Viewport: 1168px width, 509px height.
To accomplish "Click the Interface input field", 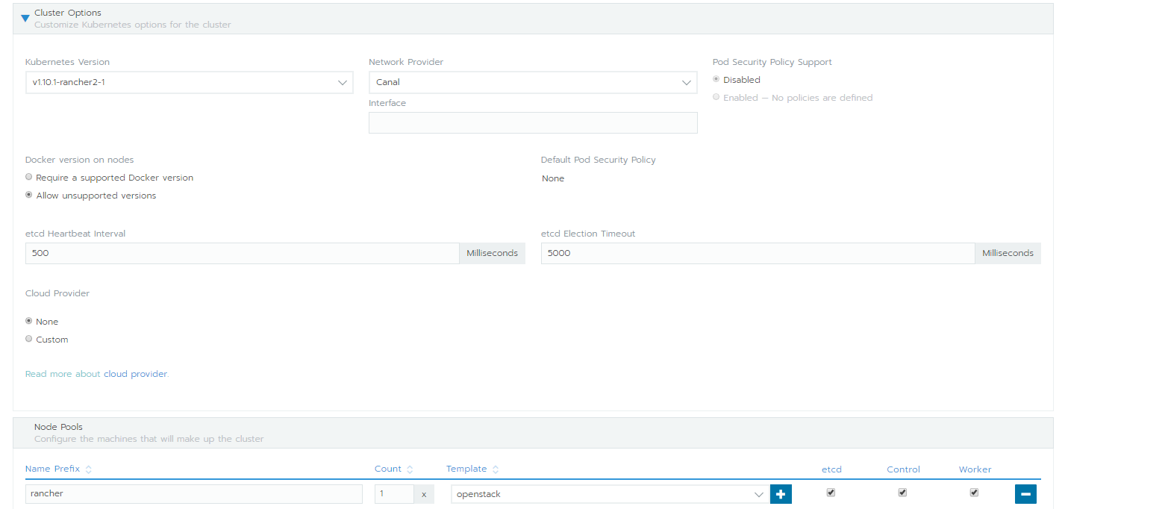I will (532, 122).
